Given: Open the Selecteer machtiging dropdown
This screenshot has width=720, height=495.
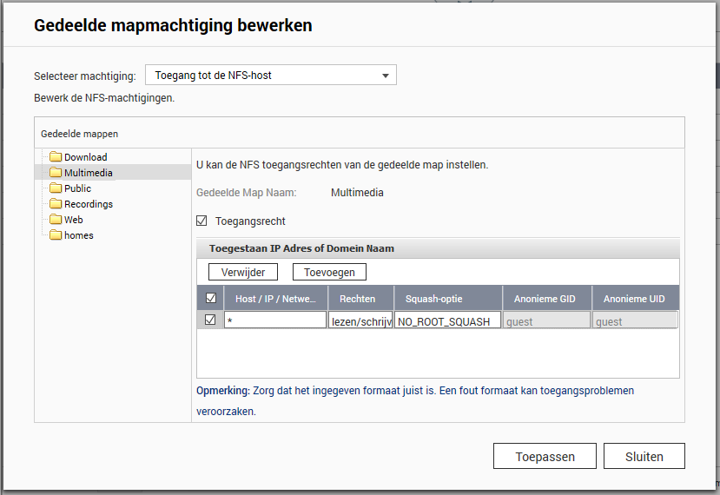Looking at the screenshot, I should (x=271, y=75).
